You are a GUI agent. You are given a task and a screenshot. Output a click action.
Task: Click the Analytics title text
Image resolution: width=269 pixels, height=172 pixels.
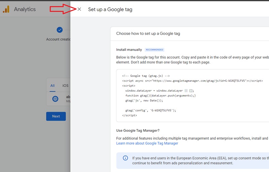pyautogui.click(x=25, y=9)
